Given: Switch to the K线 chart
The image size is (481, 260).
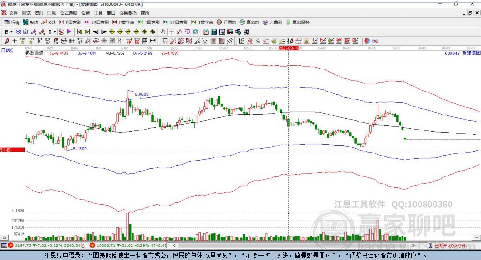Looking at the screenshot, I should pyautogui.click(x=48, y=23).
